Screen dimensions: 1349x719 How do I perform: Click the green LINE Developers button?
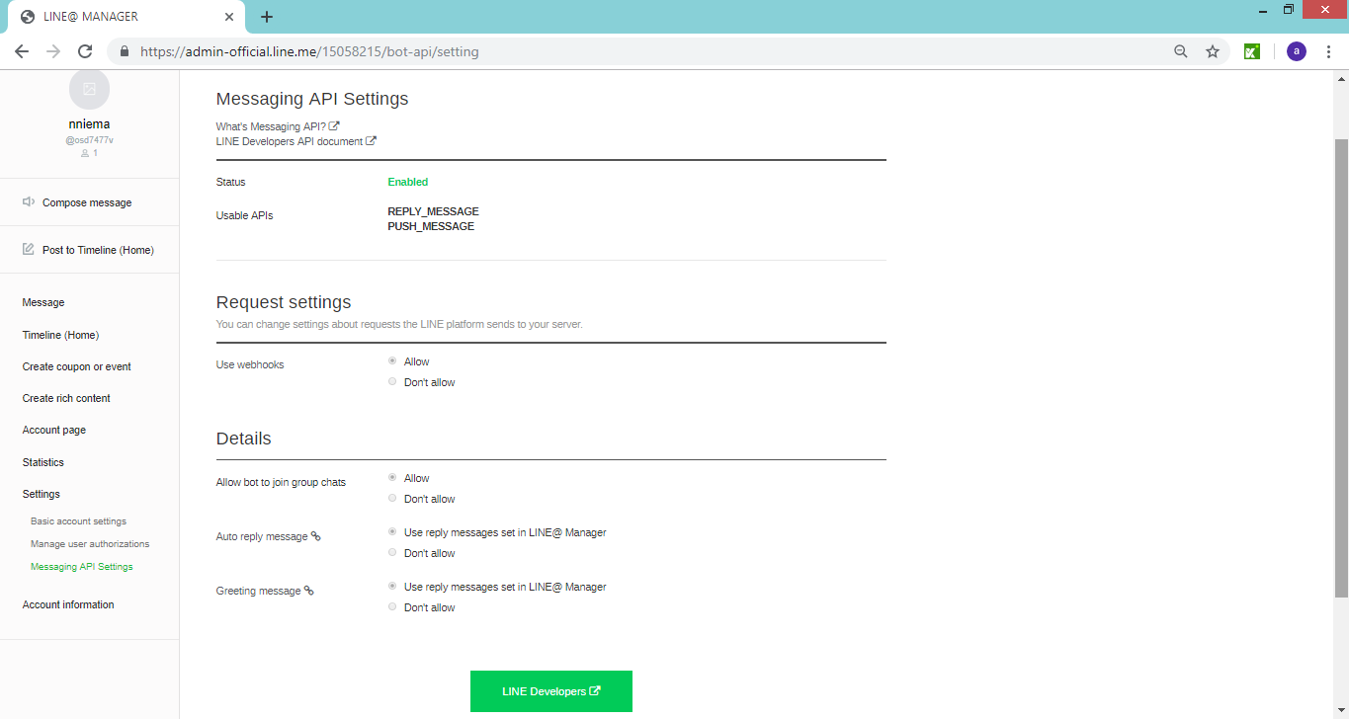(x=551, y=691)
